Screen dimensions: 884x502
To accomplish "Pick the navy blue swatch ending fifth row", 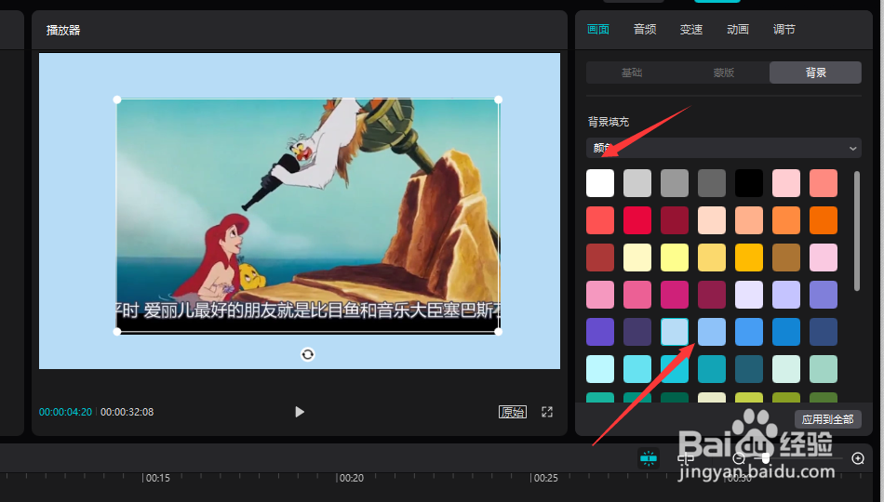I will pos(824,332).
